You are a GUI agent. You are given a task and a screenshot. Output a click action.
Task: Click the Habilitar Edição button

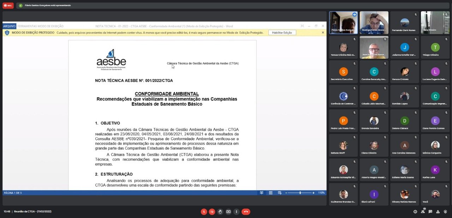[x=282, y=32]
